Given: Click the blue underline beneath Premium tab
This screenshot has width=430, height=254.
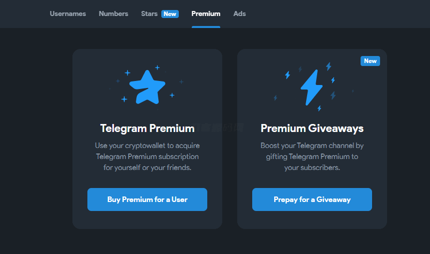Looking at the screenshot, I should coord(206,26).
